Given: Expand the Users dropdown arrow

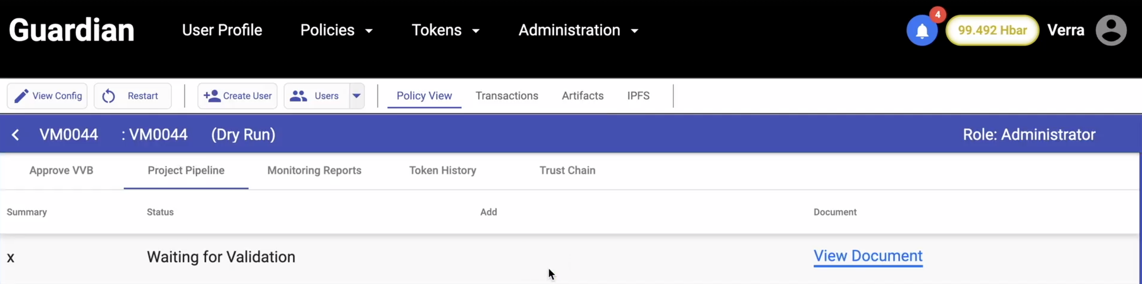Looking at the screenshot, I should click(x=356, y=96).
